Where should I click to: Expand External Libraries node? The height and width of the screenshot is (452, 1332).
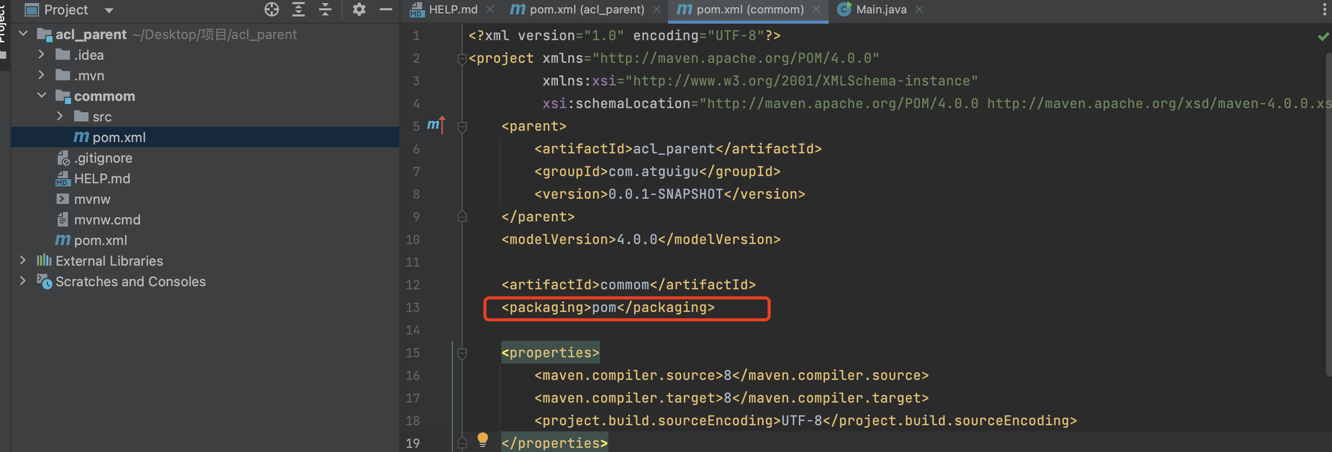[23, 260]
